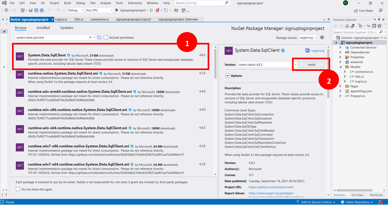388x205 pixels.
Task: Click the Open File folder icon
Action: (31, 10)
